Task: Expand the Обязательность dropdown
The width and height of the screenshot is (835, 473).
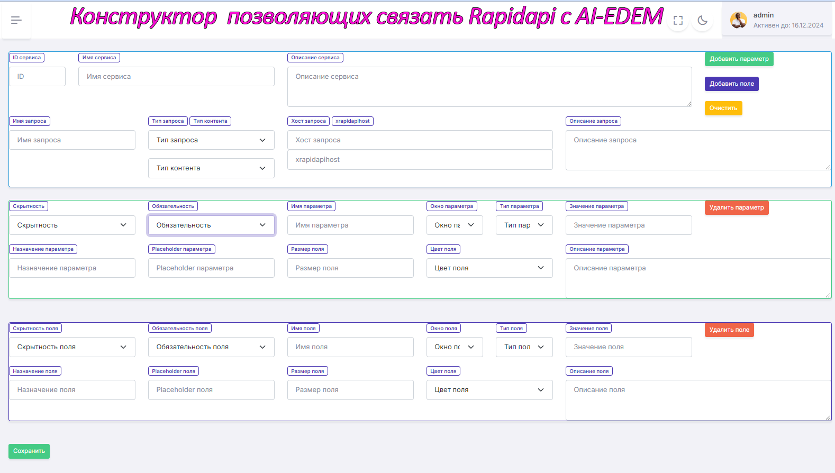Action: click(211, 225)
